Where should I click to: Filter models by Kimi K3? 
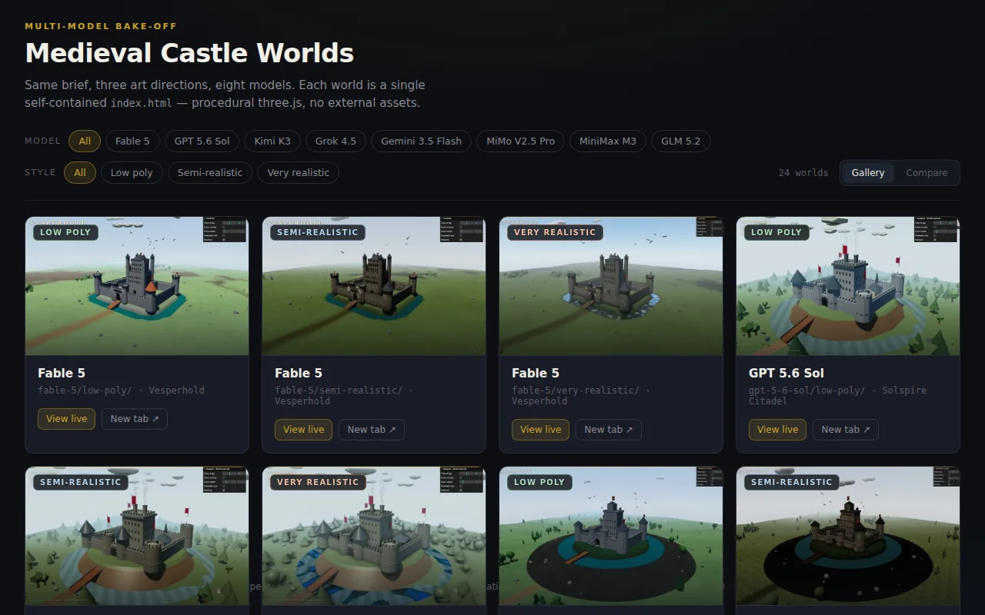coord(272,141)
